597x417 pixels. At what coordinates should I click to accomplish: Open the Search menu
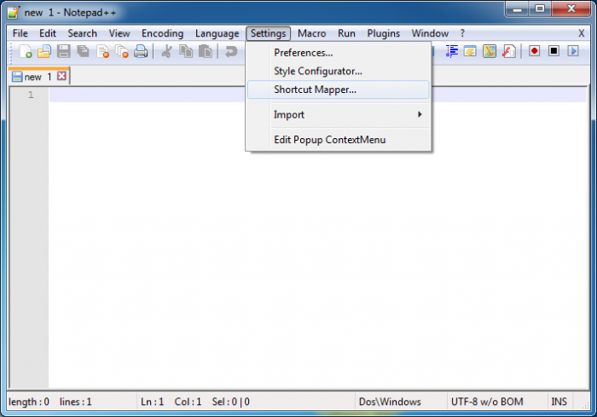(82, 33)
